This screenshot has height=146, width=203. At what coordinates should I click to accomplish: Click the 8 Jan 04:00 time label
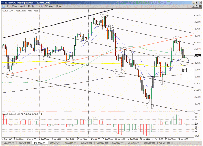(x=57, y=139)
